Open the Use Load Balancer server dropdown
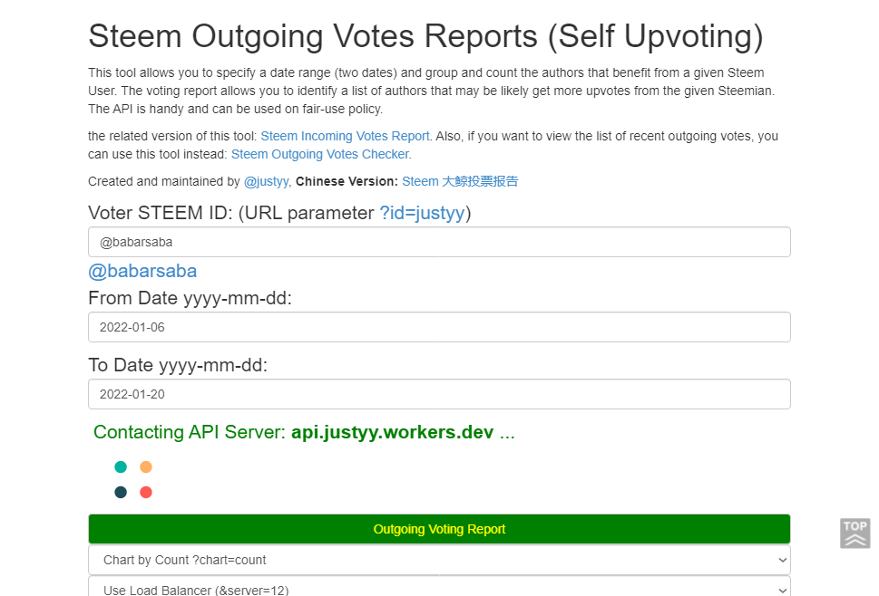This screenshot has width=879, height=596. (x=439, y=586)
